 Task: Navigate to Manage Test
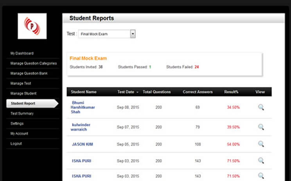pos(21,83)
